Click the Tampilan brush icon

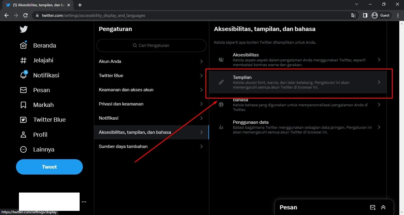coord(221,82)
